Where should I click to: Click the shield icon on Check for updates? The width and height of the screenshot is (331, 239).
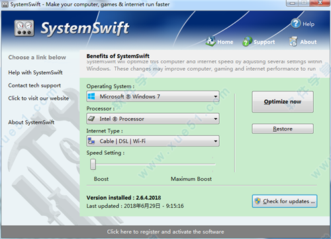(x=258, y=201)
